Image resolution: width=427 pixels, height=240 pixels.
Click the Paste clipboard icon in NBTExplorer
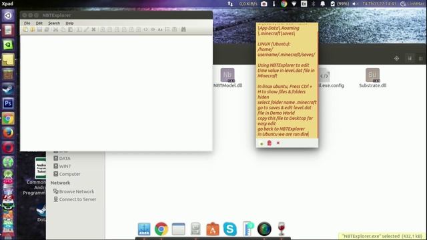[x=70, y=29]
